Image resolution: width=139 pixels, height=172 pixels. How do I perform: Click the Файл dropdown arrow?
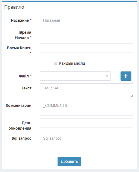(107, 76)
